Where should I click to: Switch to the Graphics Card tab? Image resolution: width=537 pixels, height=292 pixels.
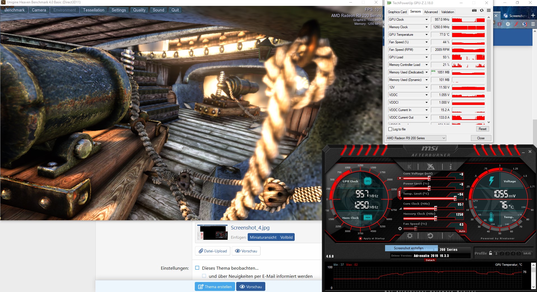point(397,12)
